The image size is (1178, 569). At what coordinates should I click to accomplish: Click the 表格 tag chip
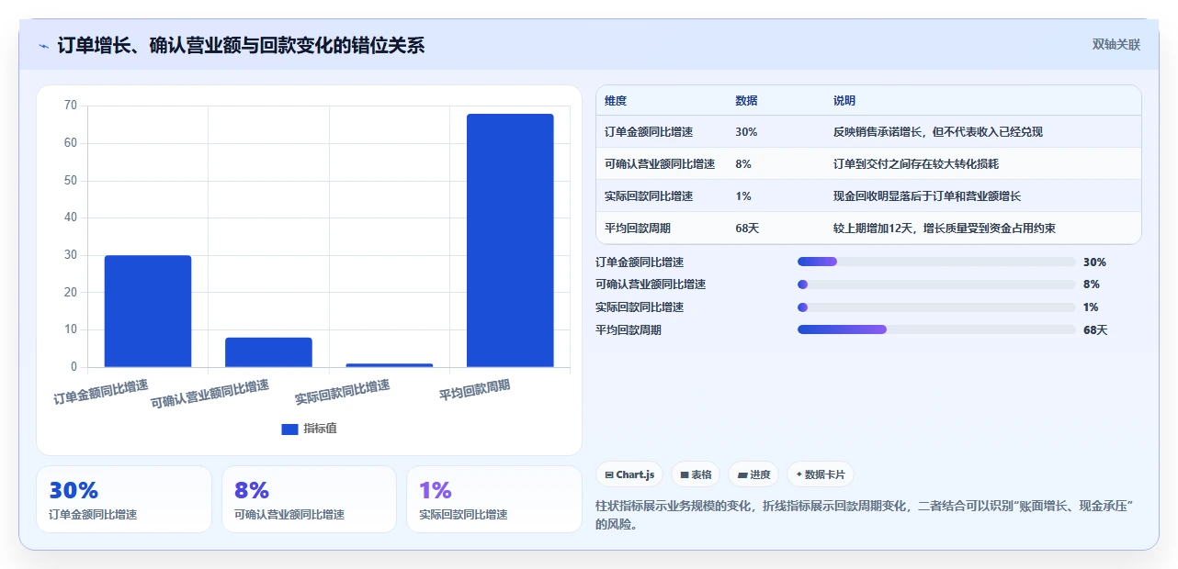click(696, 474)
